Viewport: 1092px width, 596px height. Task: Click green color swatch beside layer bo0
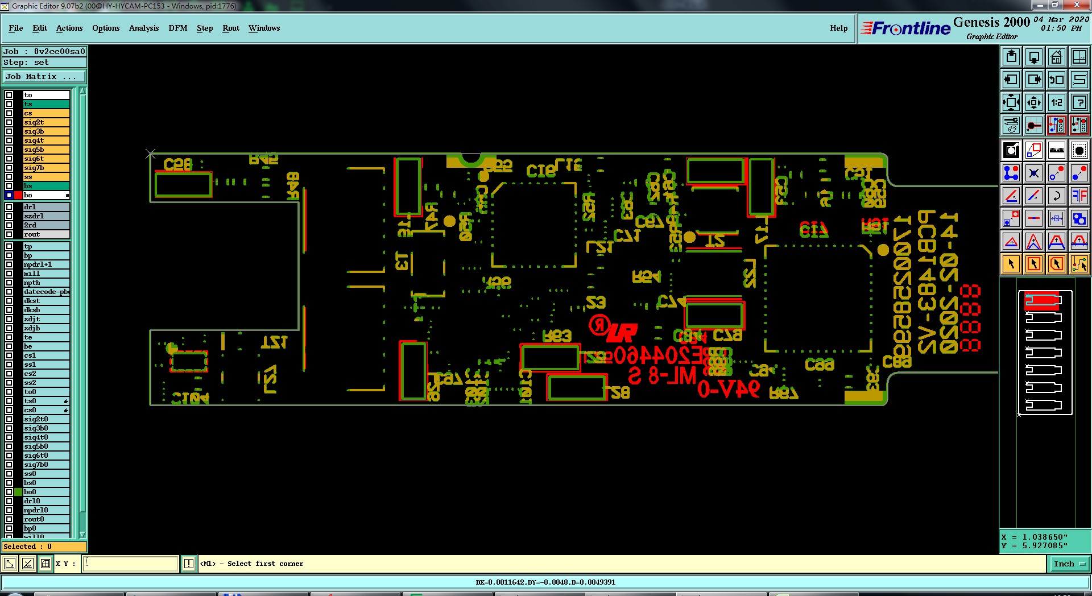18,492
